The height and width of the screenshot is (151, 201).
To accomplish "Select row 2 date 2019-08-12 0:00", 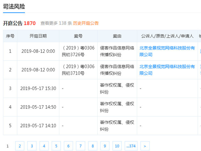I will (38, 70).
